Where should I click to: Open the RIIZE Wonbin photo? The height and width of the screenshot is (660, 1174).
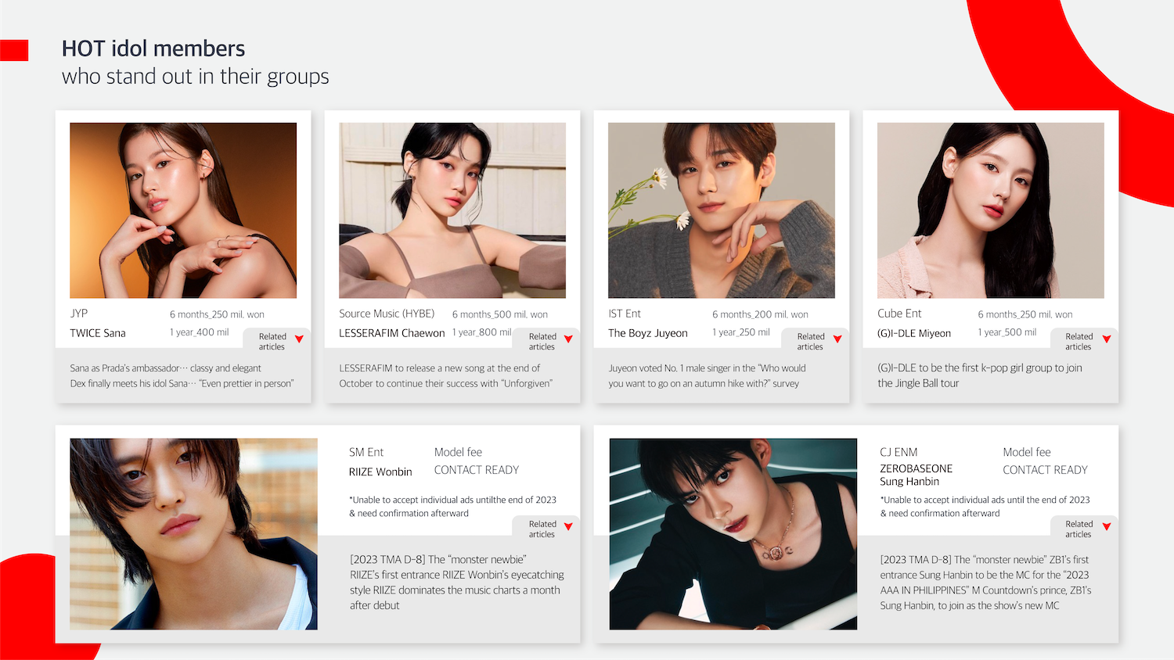tap(193, 534)
